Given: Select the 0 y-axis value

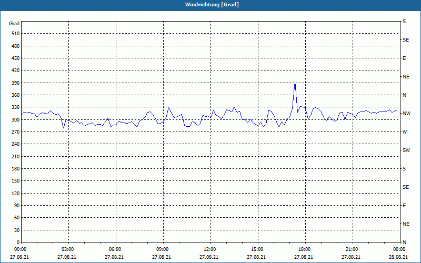Looking at the screenshot, I should tap(18, 242).
